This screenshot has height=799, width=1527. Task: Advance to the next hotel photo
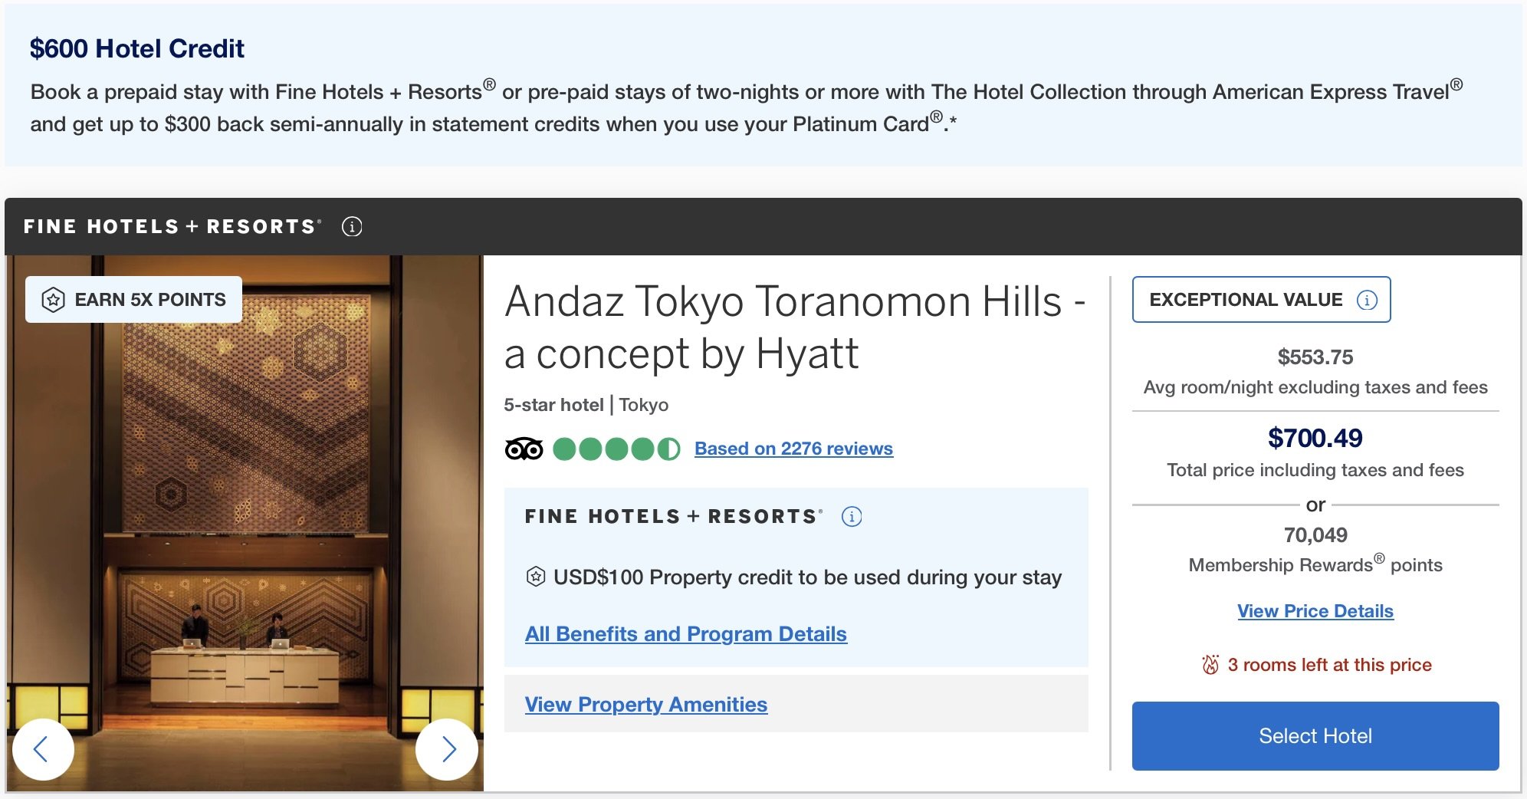point(447,749)
